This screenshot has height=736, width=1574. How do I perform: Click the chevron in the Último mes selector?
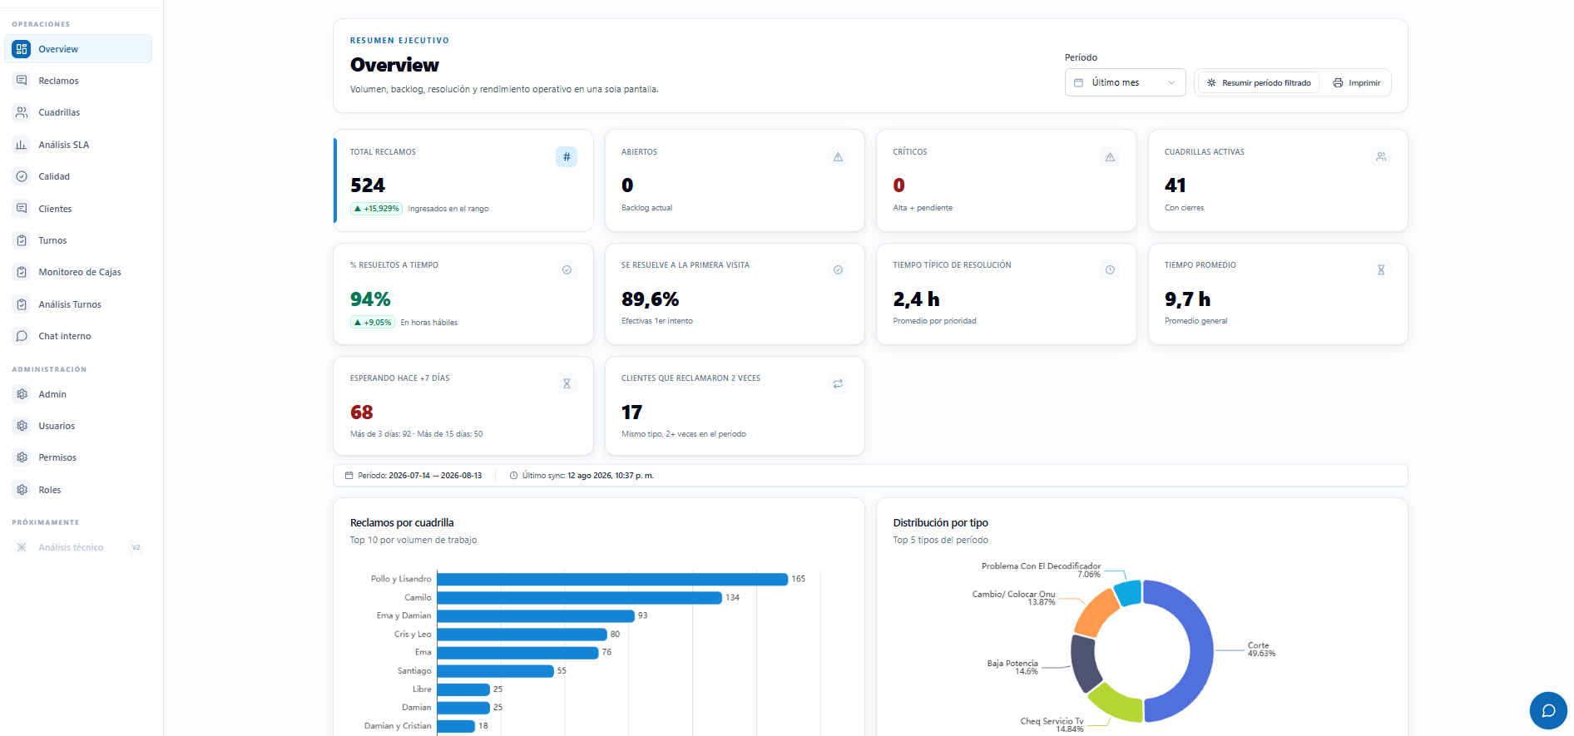click(x=1171, y=82)
